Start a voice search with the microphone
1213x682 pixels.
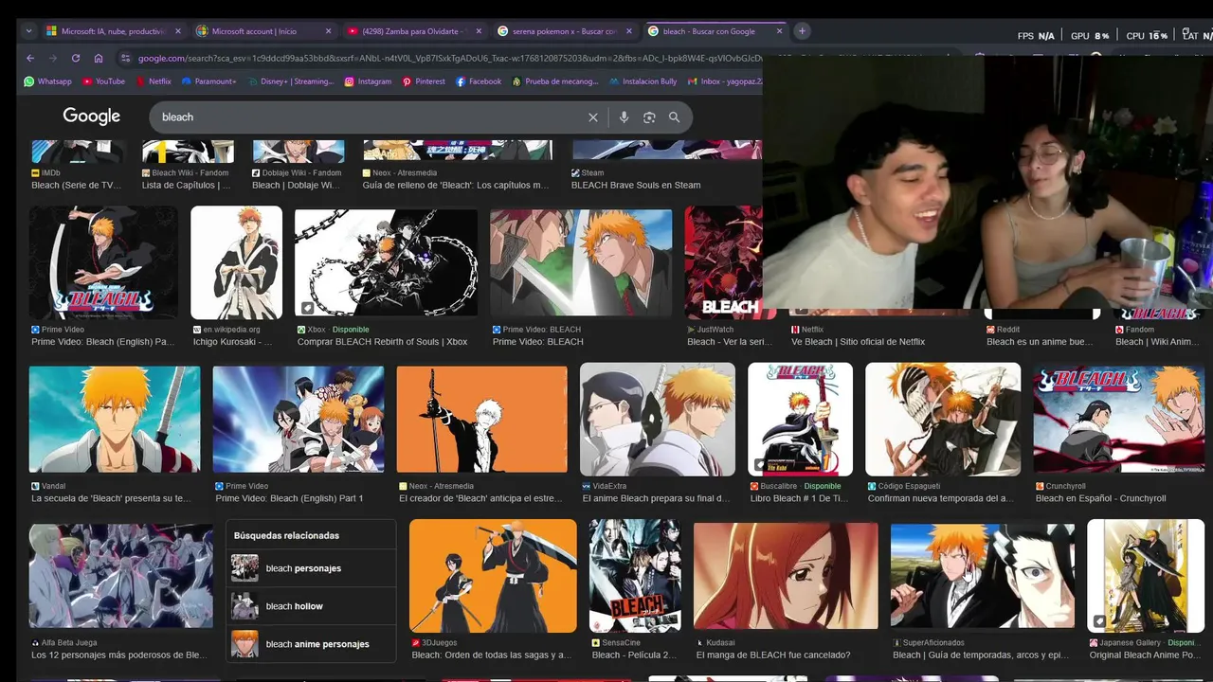[x=624, y=117]
